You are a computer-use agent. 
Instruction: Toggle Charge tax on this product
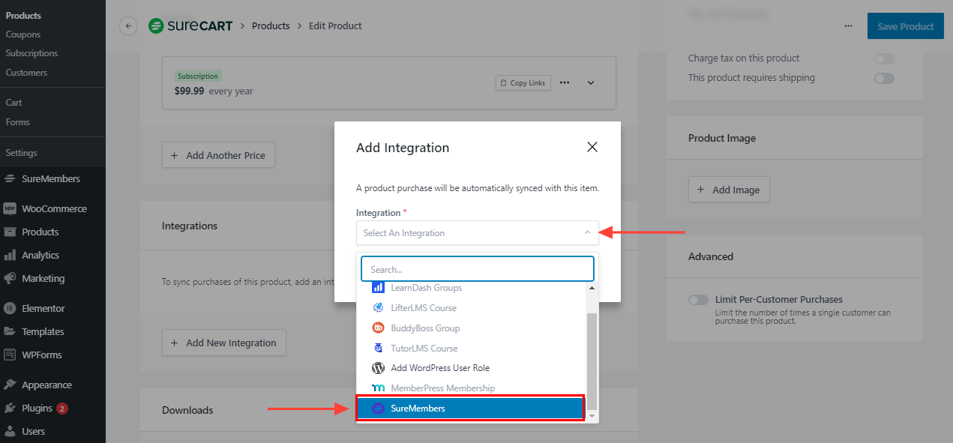pos(884,58)
